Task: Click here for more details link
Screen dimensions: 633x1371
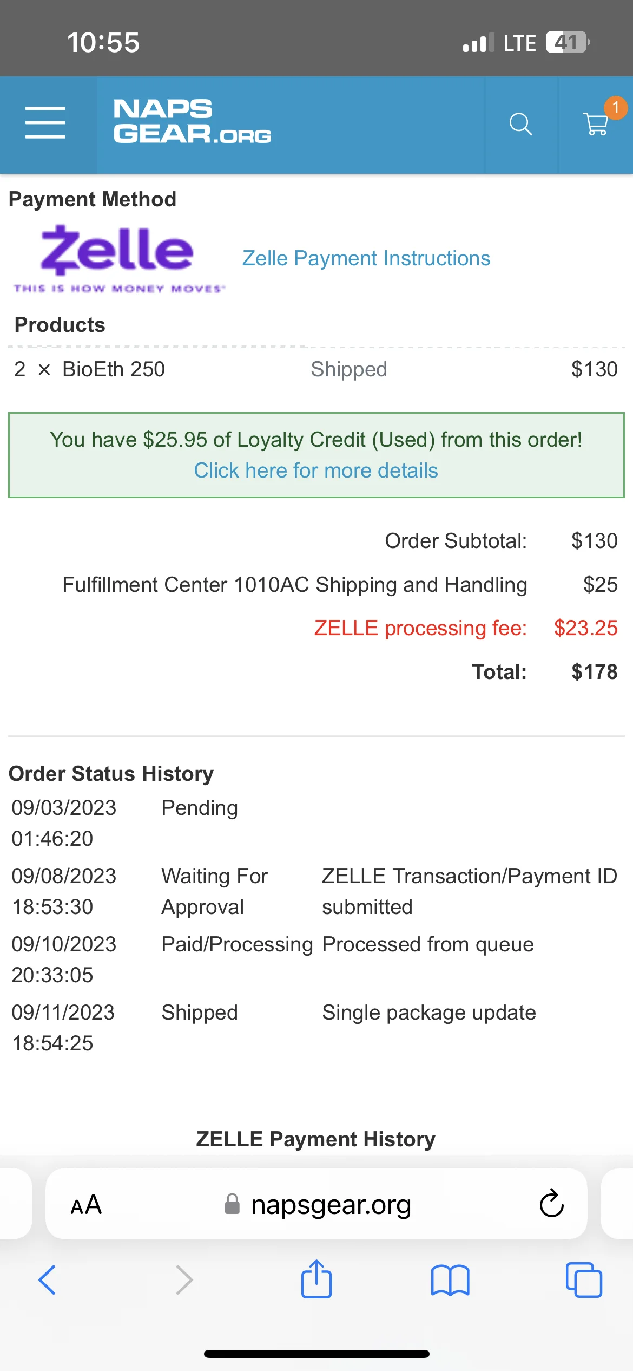Action: [316, 471]
